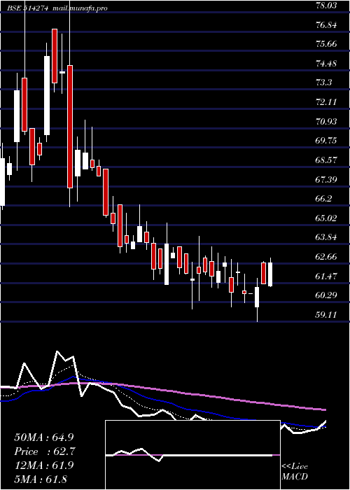Viewport: 350px width, 490px height.
Task: Click the 74.48 price axis label
Action: tap(326, 64)
